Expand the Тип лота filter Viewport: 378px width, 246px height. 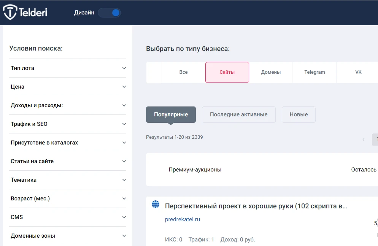[x=68, y=68]
